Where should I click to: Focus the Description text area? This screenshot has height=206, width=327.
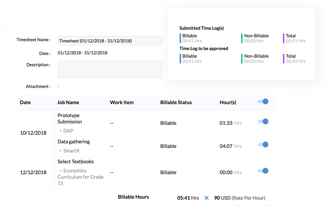[109, 69]
